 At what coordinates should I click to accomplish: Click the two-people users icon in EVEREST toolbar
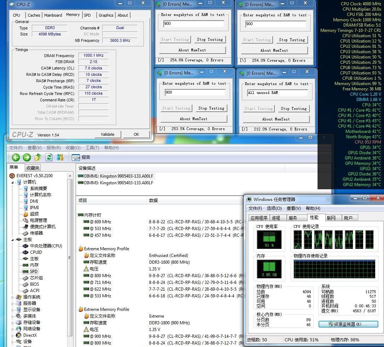[60, 157]
